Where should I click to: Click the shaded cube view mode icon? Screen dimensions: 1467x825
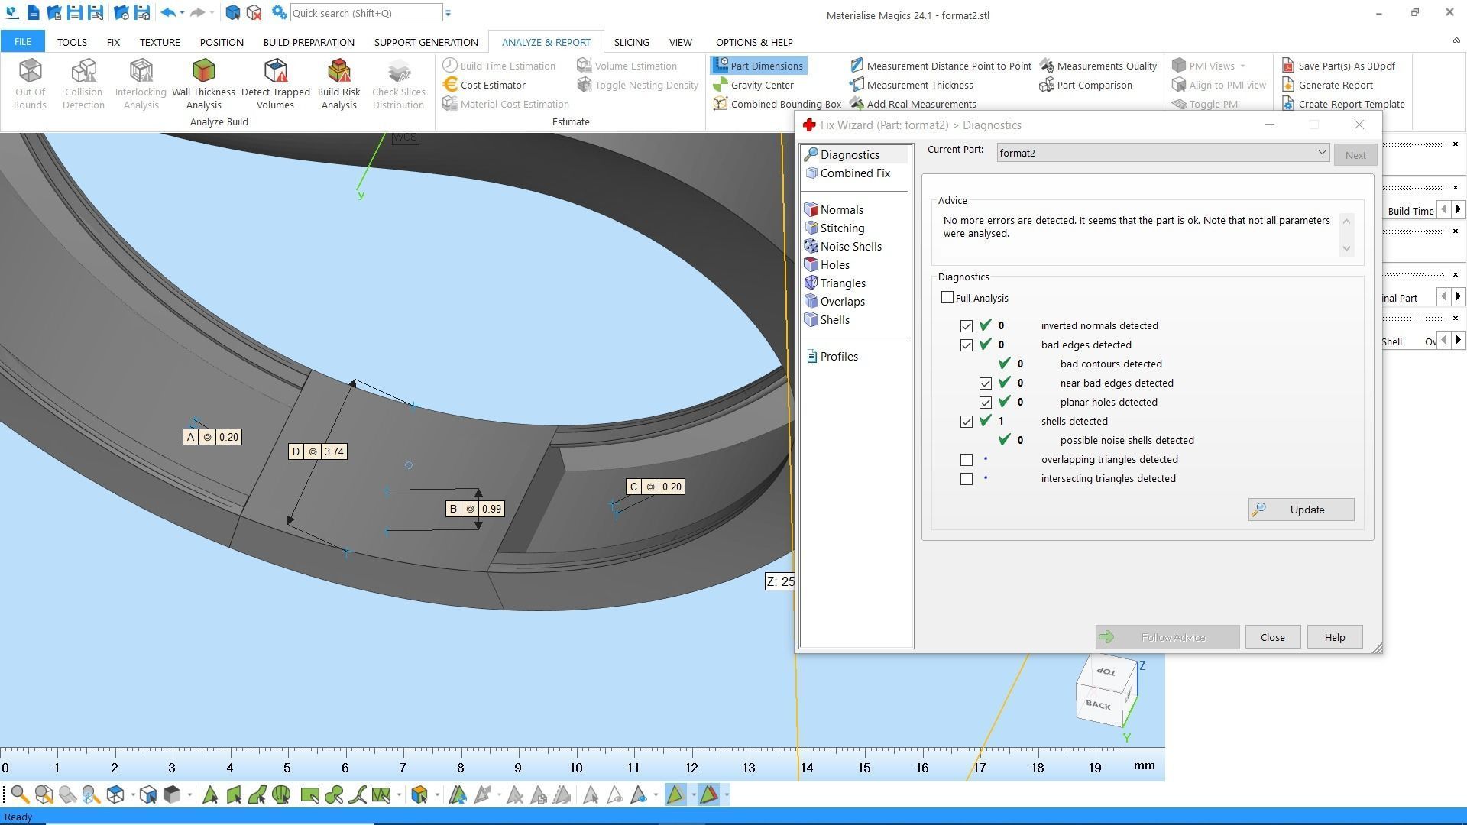172,795
